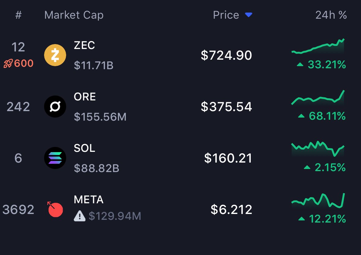Sort by the 24h % column header
Viewport: 361px width, 255px height.
(x=331, y=15)
